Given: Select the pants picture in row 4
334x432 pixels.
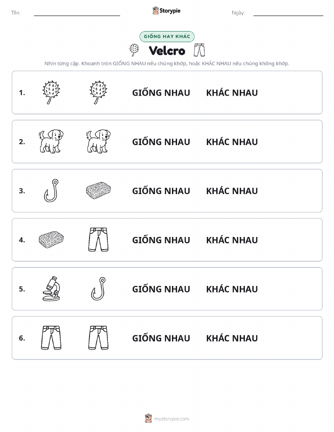Looking at the screenshot, I should 98,240.
